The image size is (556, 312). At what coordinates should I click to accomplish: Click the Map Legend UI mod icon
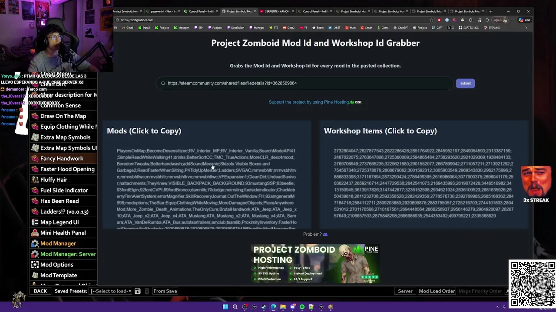[x=35, y=222]
